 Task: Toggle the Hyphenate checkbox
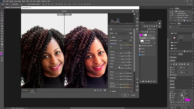[171, 75]
